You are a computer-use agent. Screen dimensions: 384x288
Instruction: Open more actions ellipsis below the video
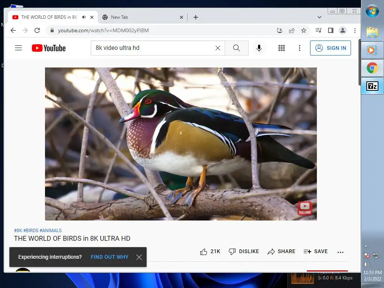340,252
